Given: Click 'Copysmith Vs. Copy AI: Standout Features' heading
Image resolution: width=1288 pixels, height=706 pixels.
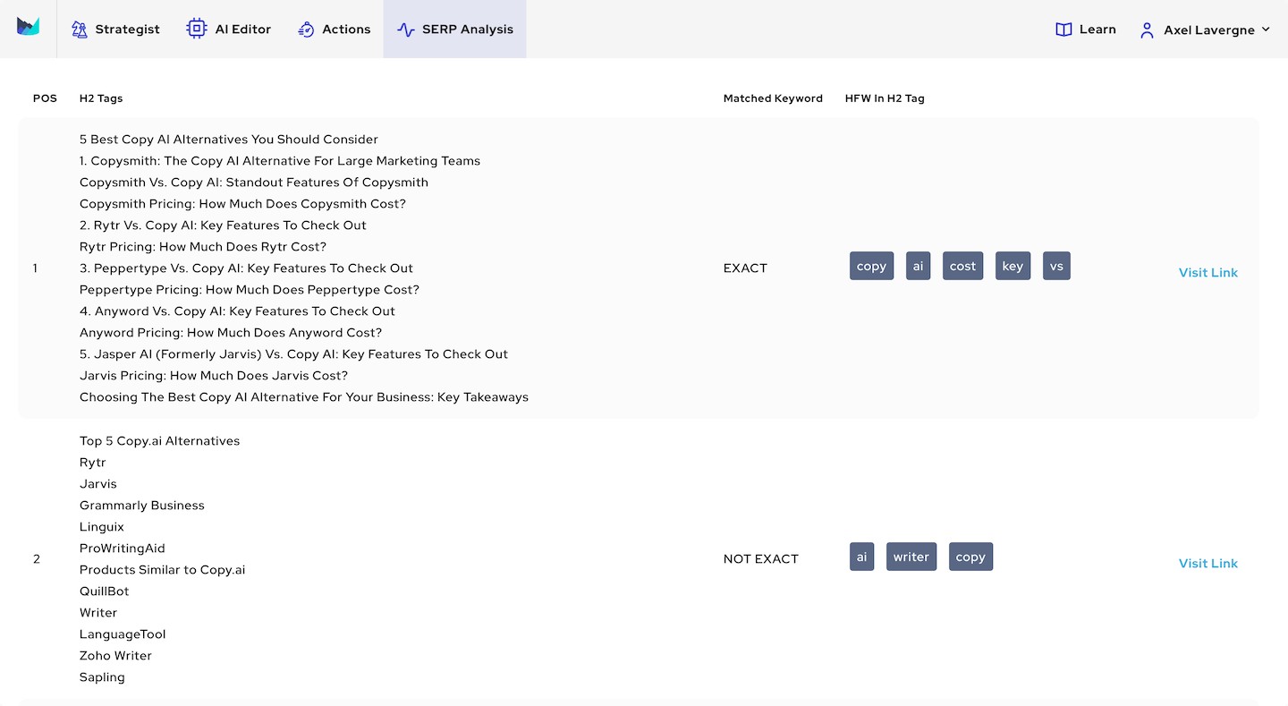Looking at the screenshot, I should 254,183.
